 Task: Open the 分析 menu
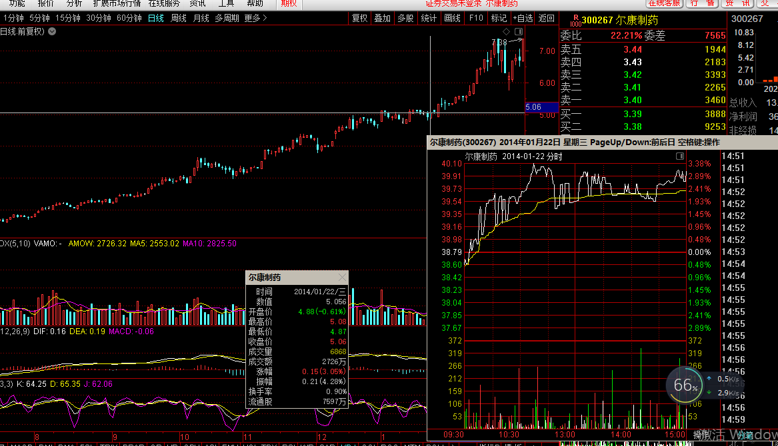click(x=74, y=3)
